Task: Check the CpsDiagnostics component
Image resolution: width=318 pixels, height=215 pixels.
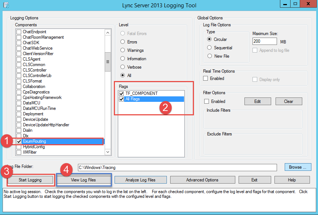Action: tap(19, 92)
